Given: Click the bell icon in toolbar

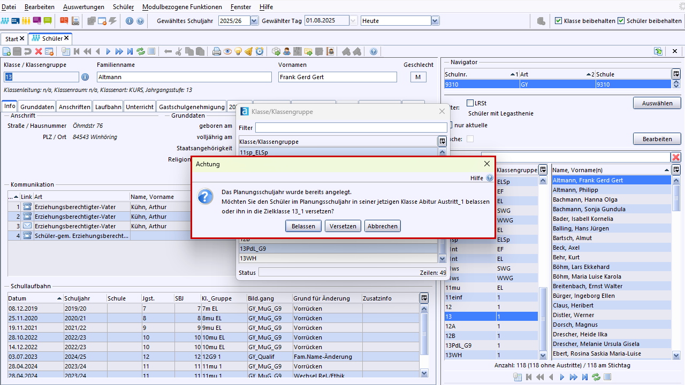Looking at the screenshot, I should click(x=249, y=51).
